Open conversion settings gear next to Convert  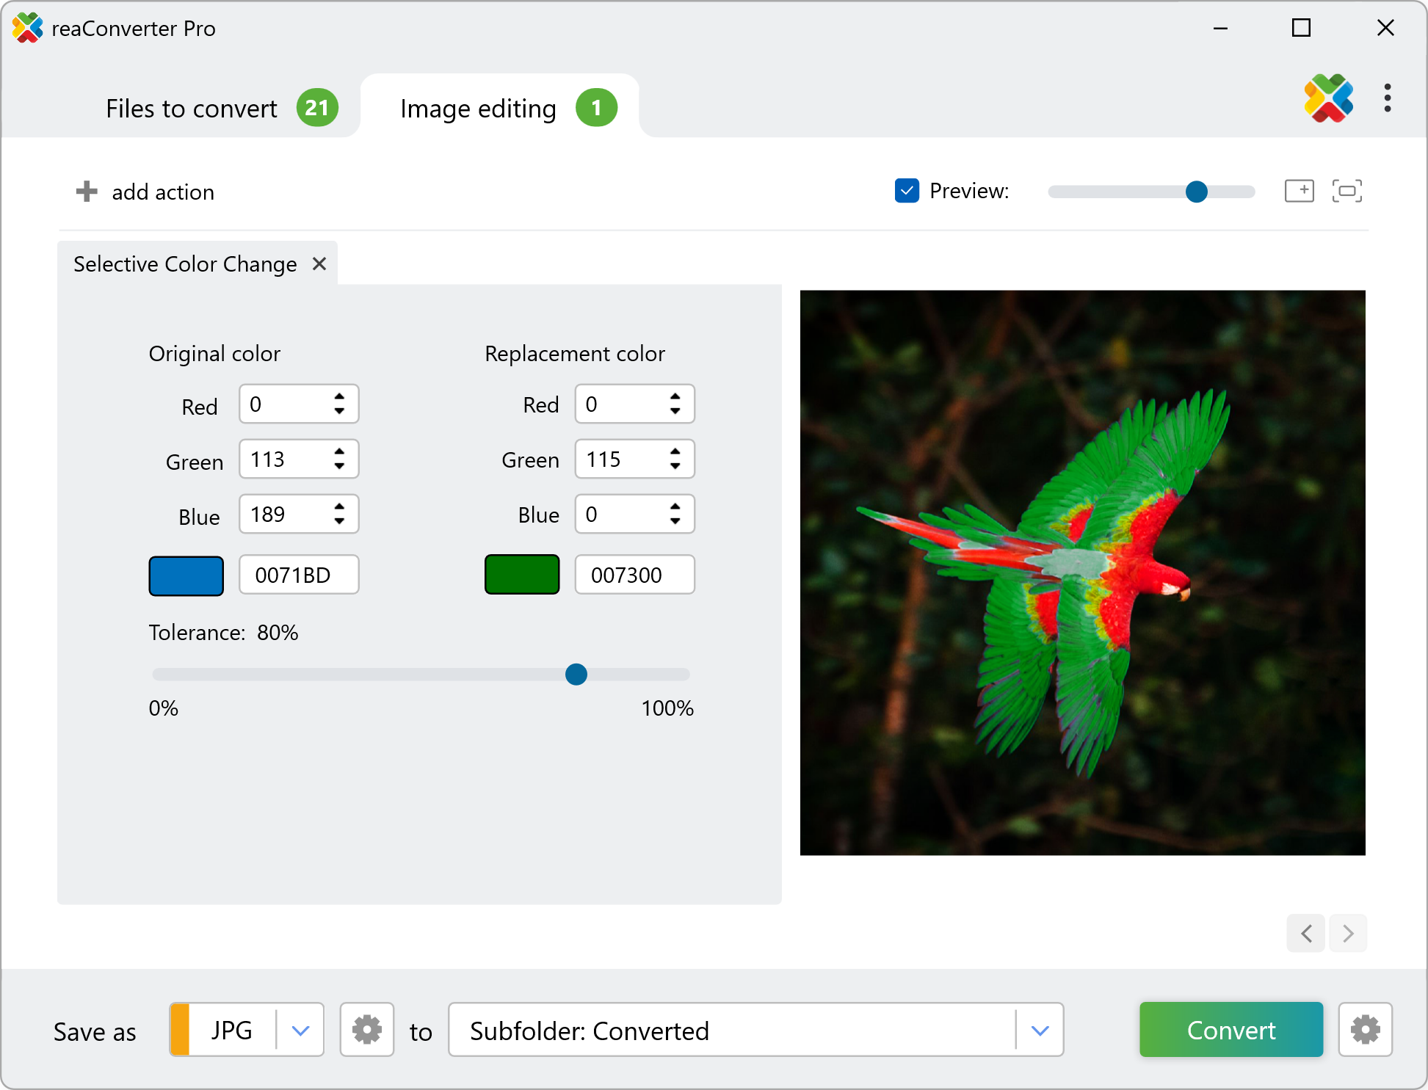(1365, 1030)
